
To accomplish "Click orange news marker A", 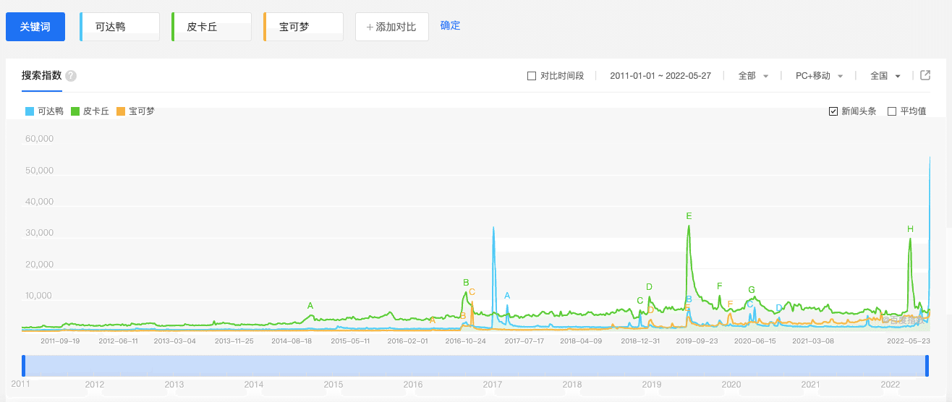I will coord(433,320).
